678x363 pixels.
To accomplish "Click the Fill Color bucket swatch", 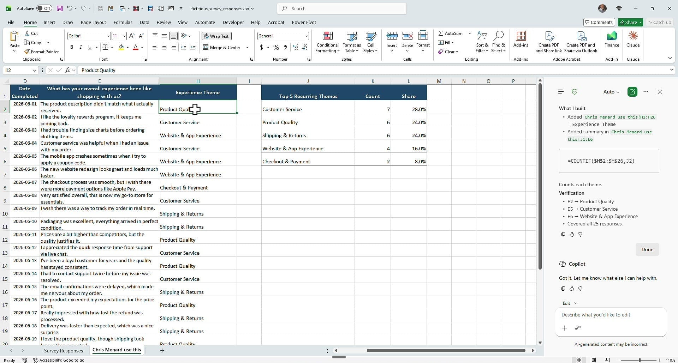I will (x=121, y=47).
